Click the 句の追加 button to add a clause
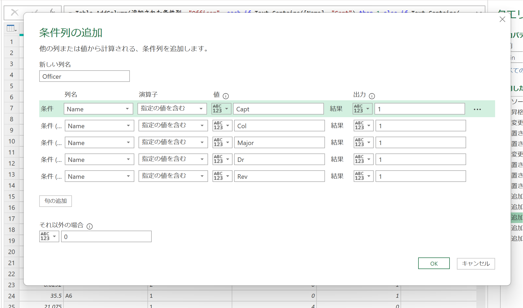523x308 pixels. (x=55, y=201)
